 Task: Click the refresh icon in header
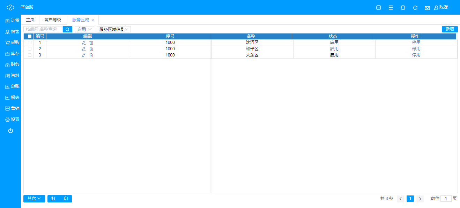coord(415,8)
